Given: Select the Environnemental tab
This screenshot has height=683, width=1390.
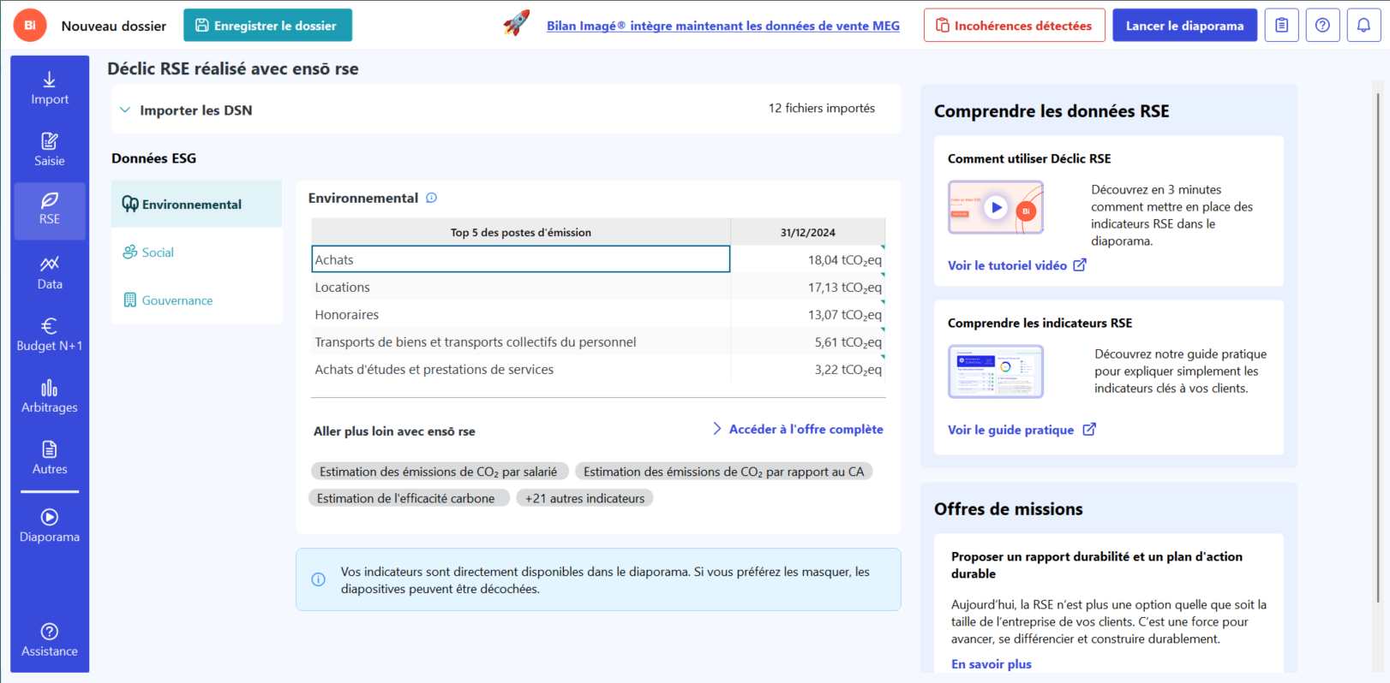Looking at the screenshot, I should [196, 204].
